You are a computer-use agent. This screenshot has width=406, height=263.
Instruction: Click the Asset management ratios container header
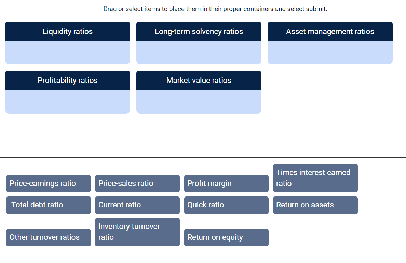(x=330, y=31)
